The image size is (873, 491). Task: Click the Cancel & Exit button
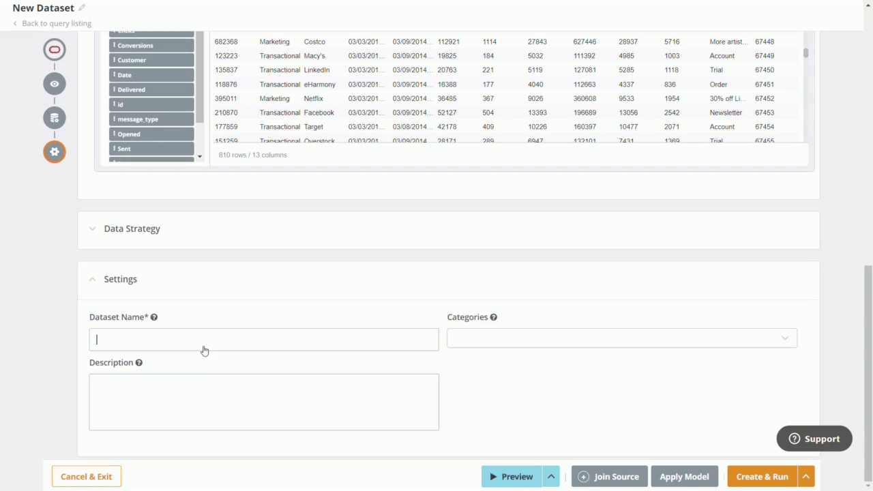87,477
